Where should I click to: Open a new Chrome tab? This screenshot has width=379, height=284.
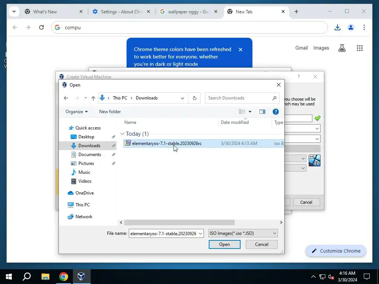296,11
